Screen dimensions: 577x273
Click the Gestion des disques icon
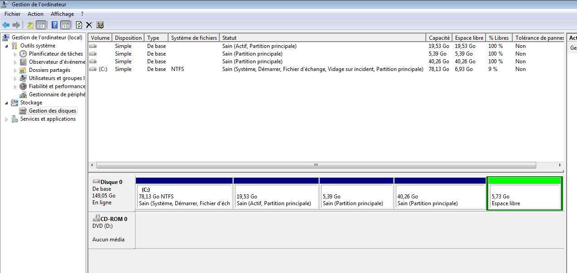23,111
